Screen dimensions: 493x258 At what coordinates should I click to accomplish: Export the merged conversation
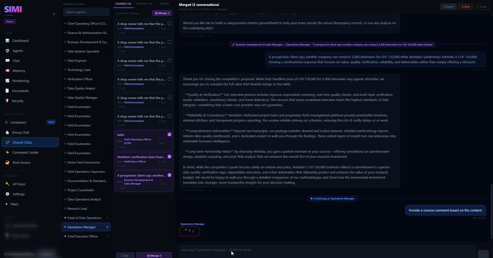448,7
